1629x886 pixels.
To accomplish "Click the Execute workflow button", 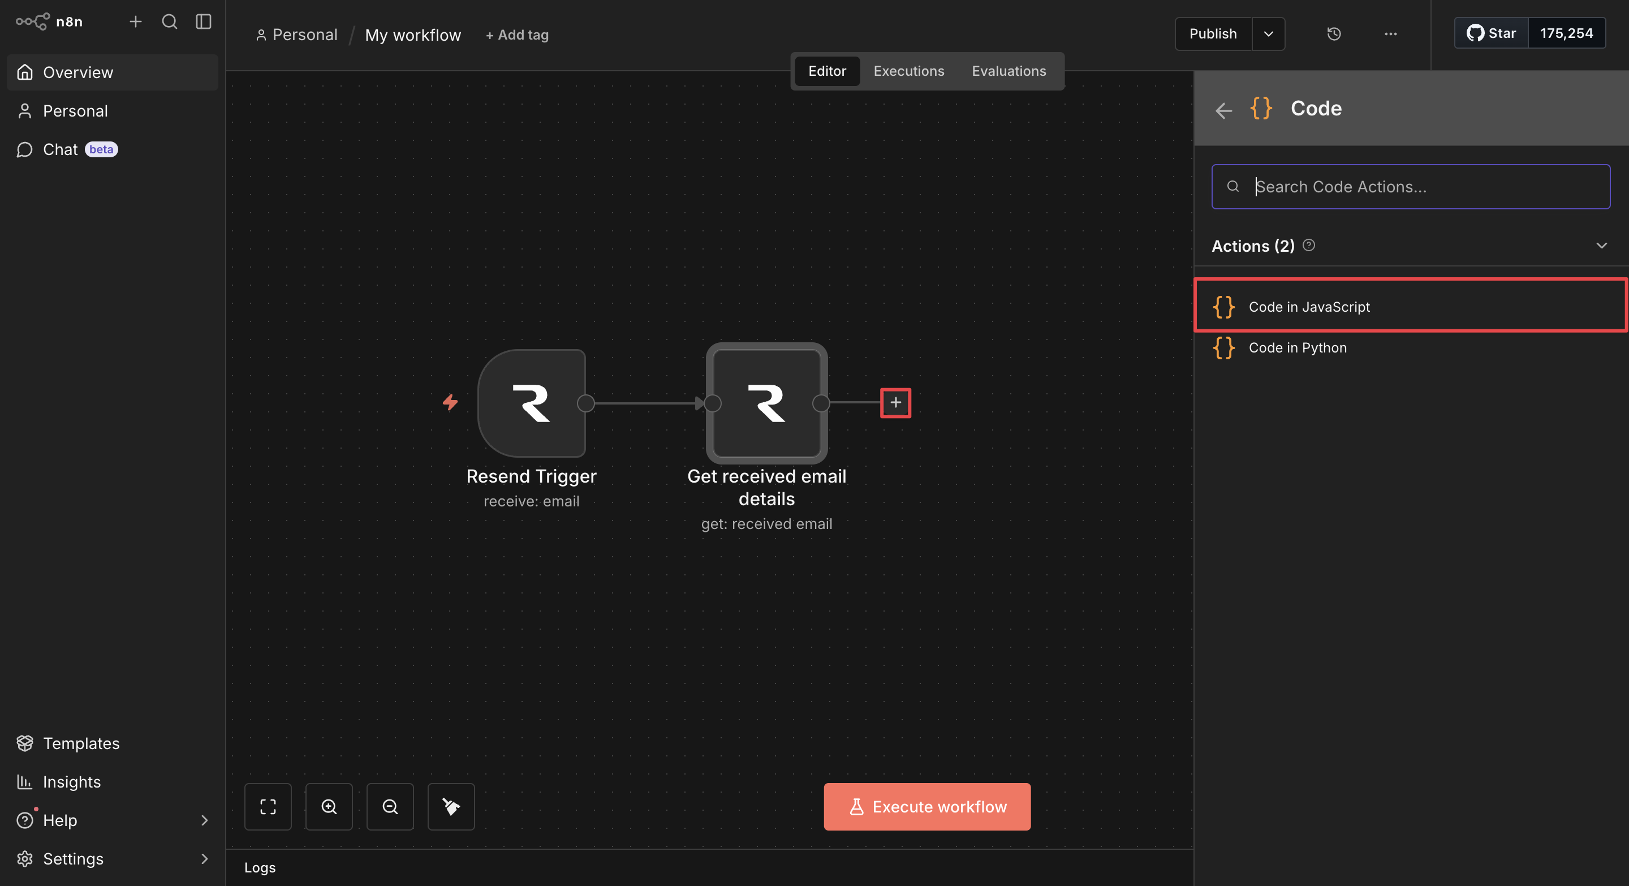I will click(926, 806).
